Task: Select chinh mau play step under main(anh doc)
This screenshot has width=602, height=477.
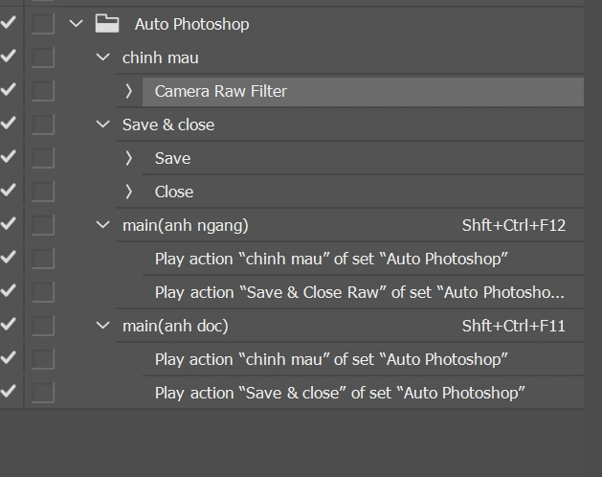Action: point(330,359)
